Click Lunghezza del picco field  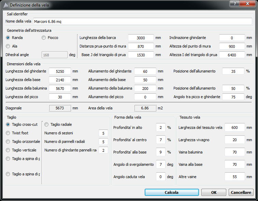click(60, 97)
